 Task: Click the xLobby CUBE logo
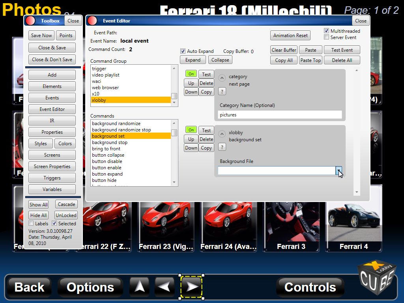click(377, 277)
